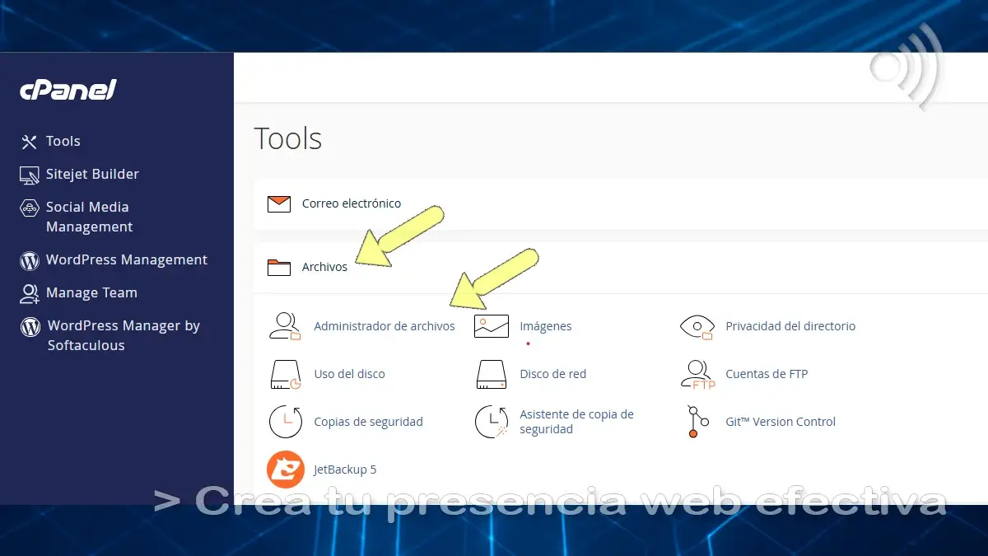Select the Privacidad del directorio eye icon
The image size is (988, 556).
click(x=697, y=325)
